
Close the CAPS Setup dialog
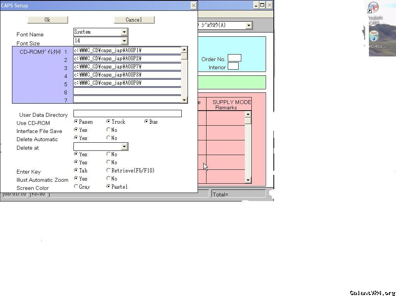point(193,5)
